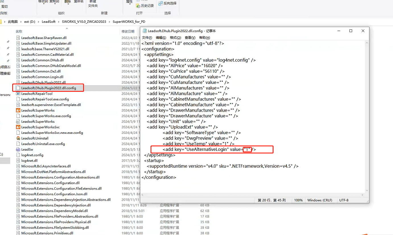Open 查看(V) menu in Notepad

(190, 38)
